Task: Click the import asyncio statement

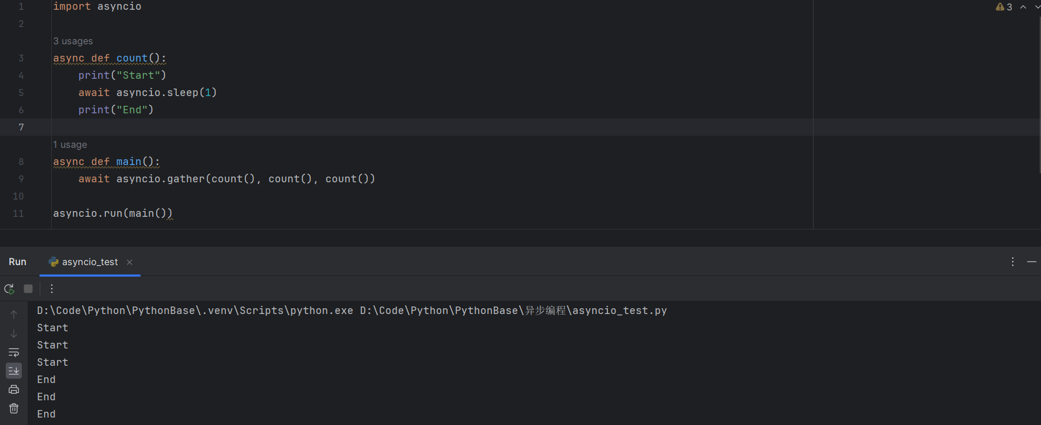Action: click(97, 6)
